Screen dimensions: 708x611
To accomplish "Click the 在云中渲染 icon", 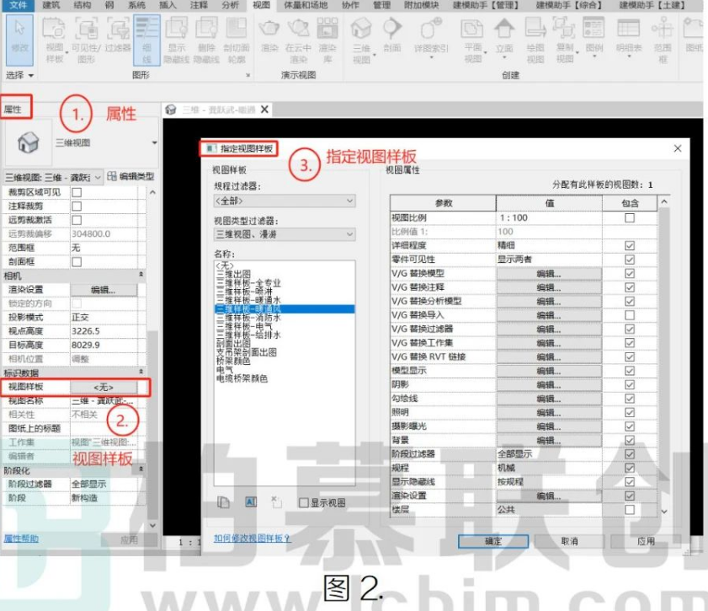I will [x=298, y=40].
